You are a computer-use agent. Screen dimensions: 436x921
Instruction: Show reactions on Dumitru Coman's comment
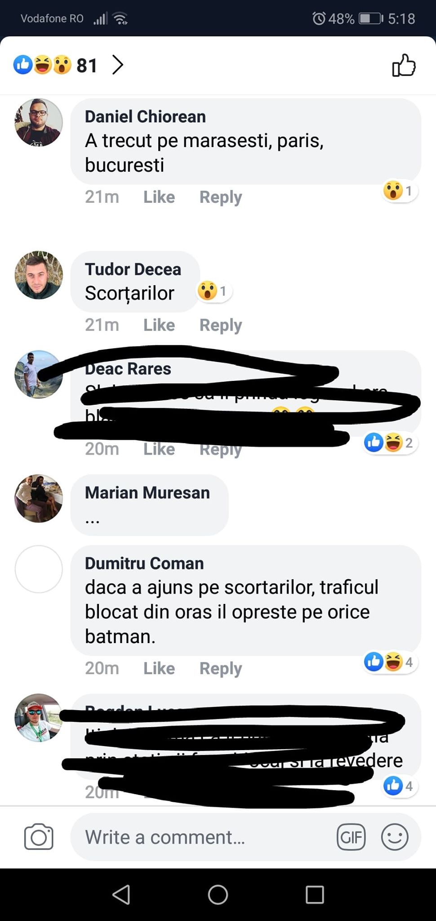(389, 662)
